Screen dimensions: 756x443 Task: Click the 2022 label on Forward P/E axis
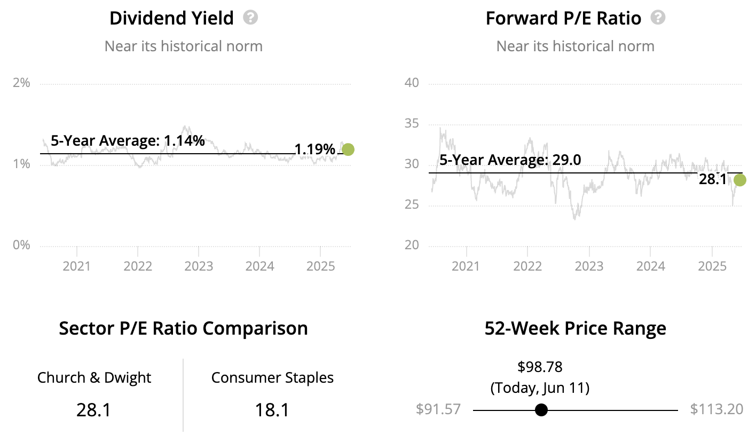point(527,266)
